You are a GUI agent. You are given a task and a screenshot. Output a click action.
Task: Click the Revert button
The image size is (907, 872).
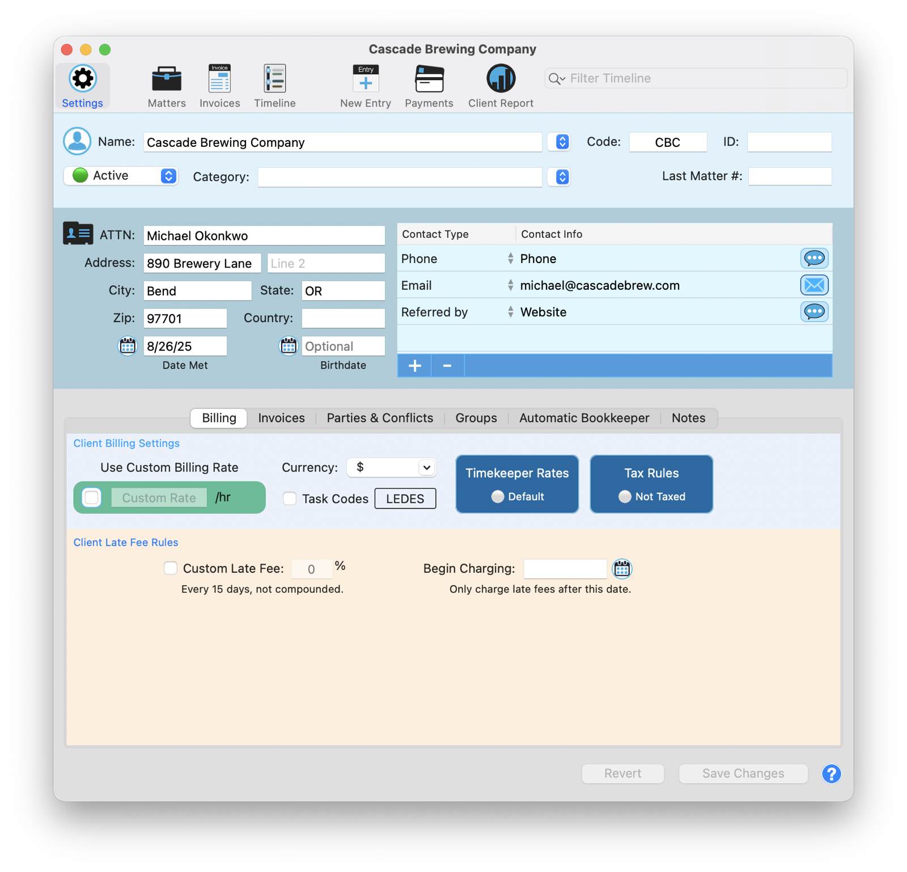623,774
